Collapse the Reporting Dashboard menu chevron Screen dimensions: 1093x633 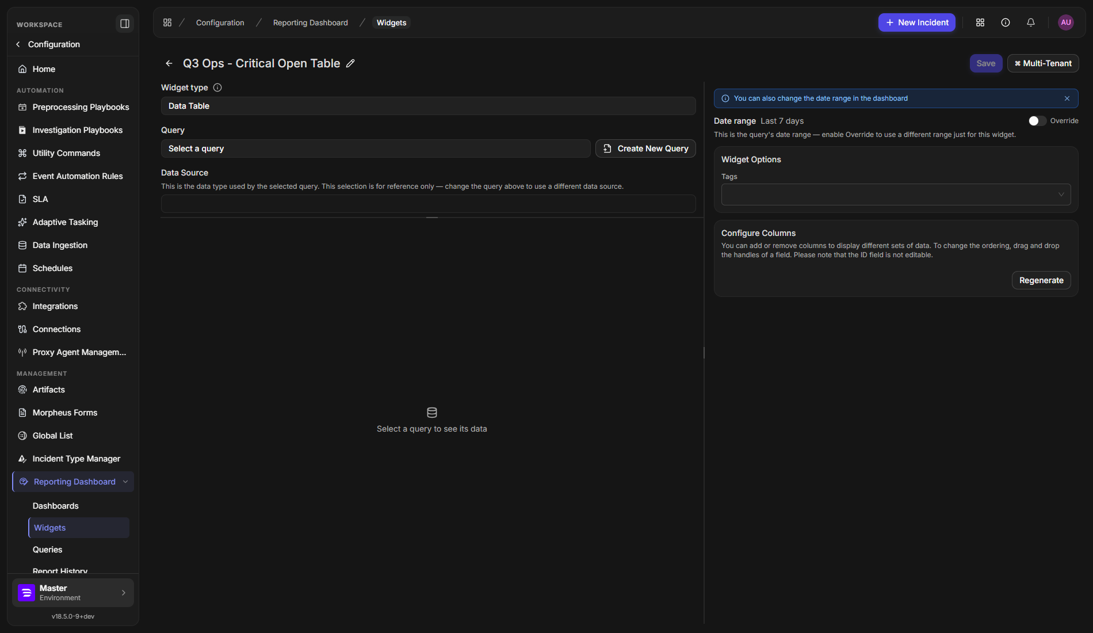click(x=125, y=482)
